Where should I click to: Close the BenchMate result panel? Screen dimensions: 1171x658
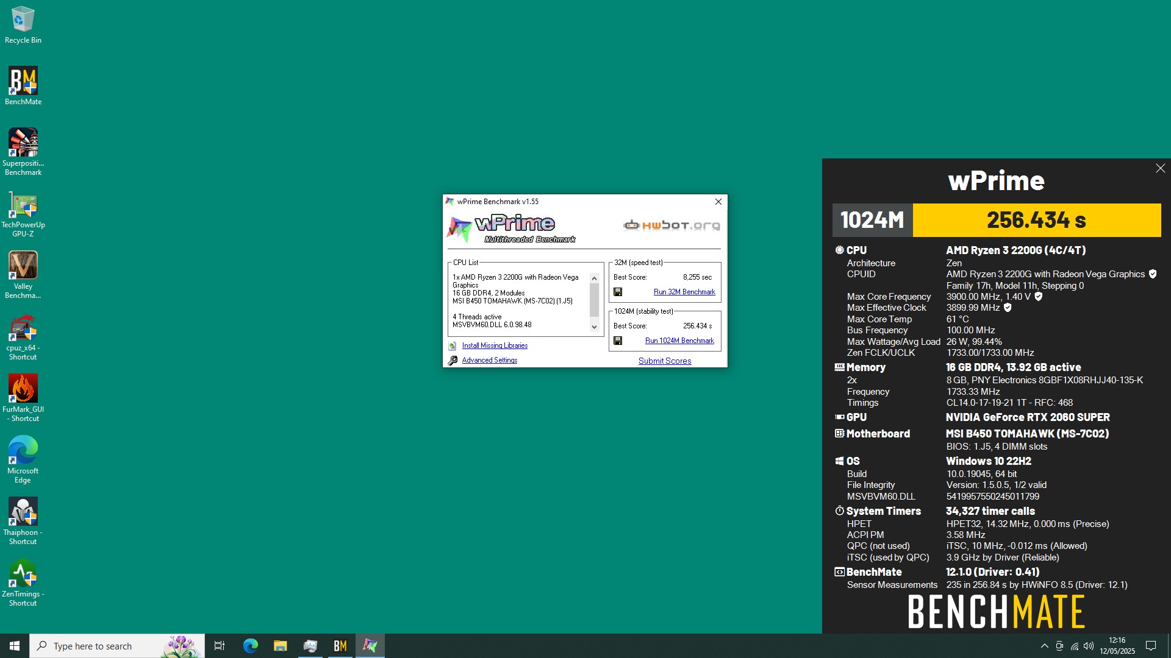pos(1160,169)
